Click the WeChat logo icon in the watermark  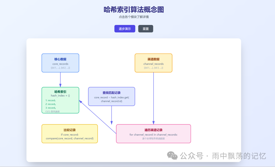tap(172, 156)
